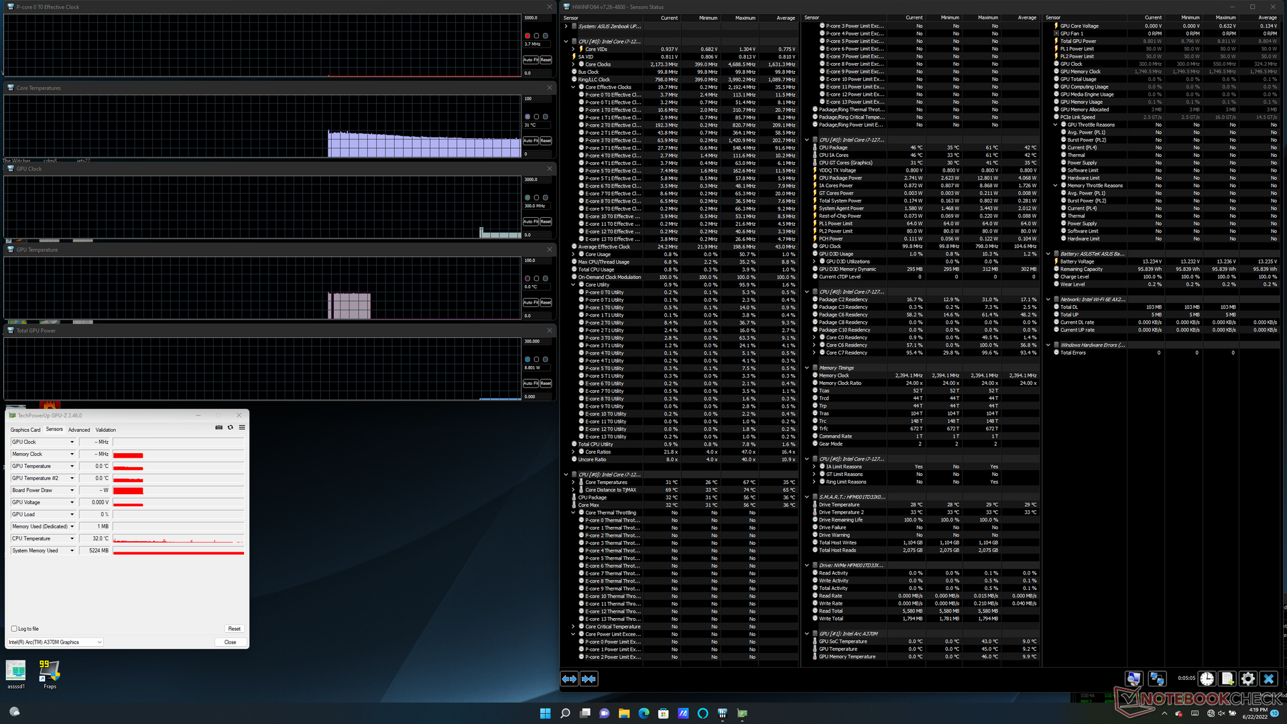Click the blue X close sensors icon
The image size is (1287, 724).
click(1268, 678)
